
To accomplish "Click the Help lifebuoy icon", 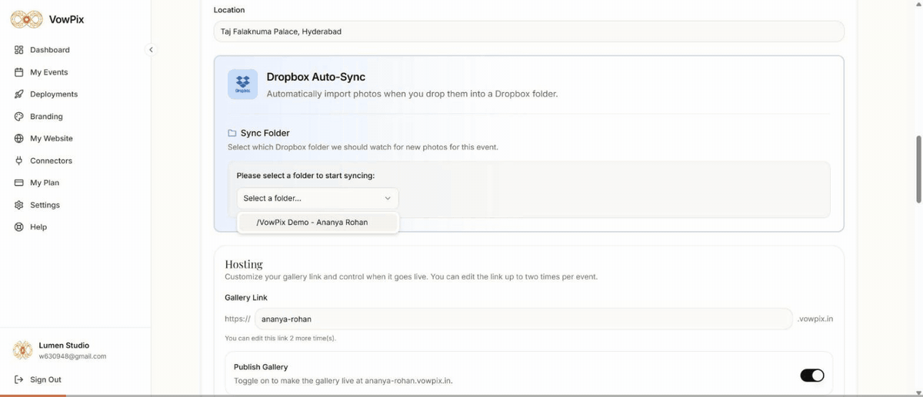I will [x=19, y=227].
